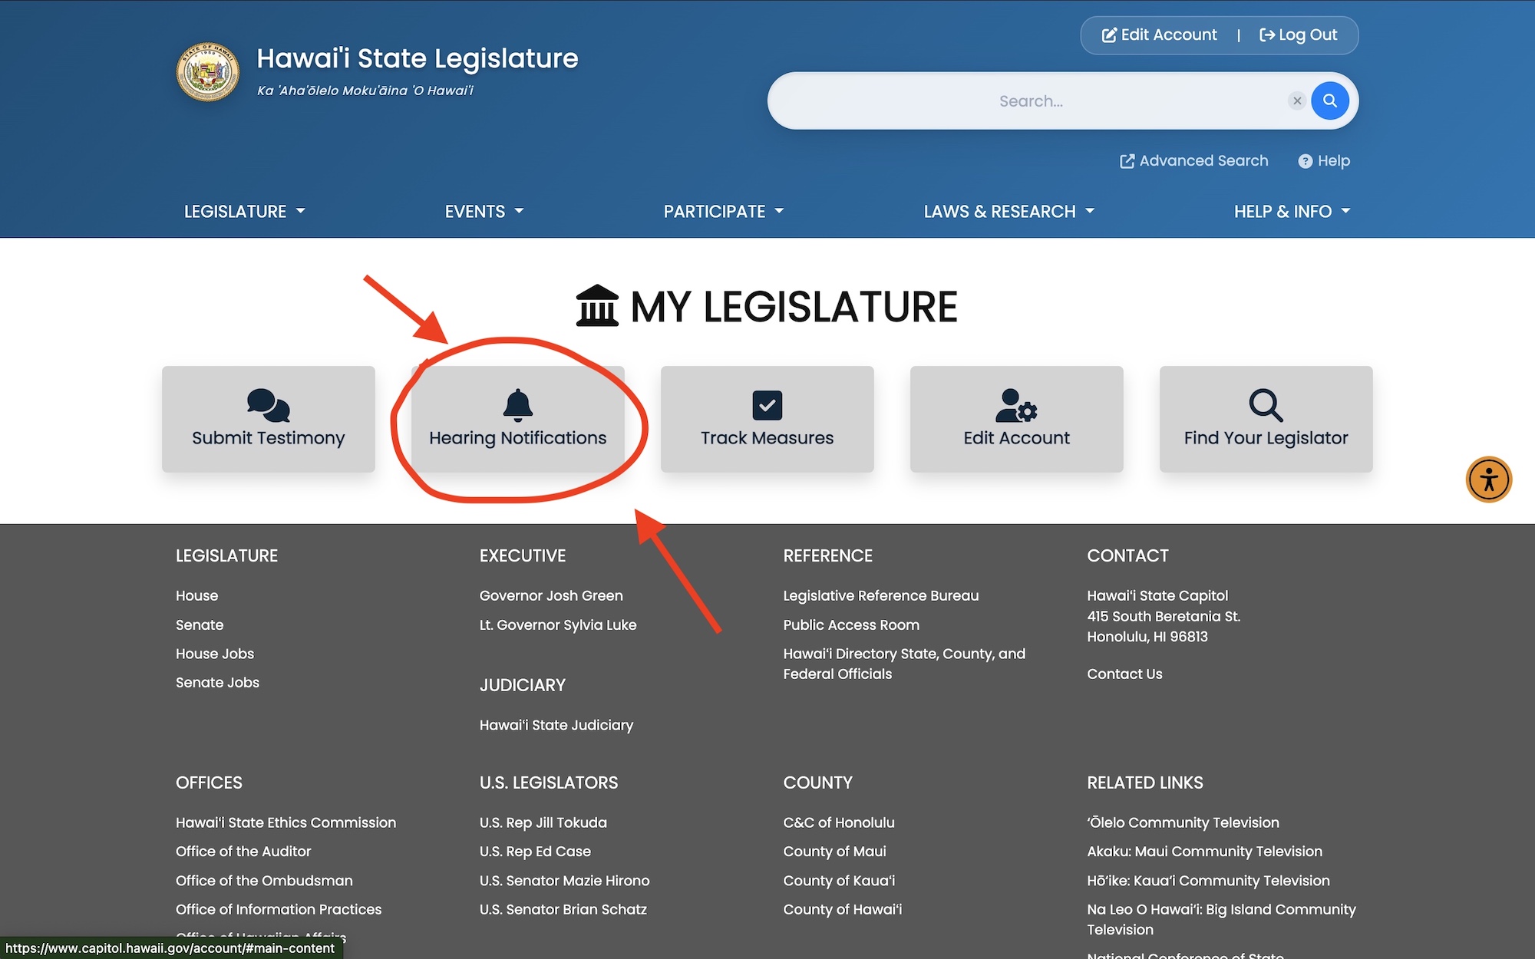
Task: Open the accessibility widget icon
Action: 1488,479
